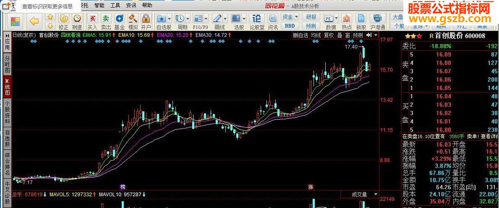The width and height of the screenshot is (499, 208).
Task: Open the 论股堂 forum icon
Action: 256,18
